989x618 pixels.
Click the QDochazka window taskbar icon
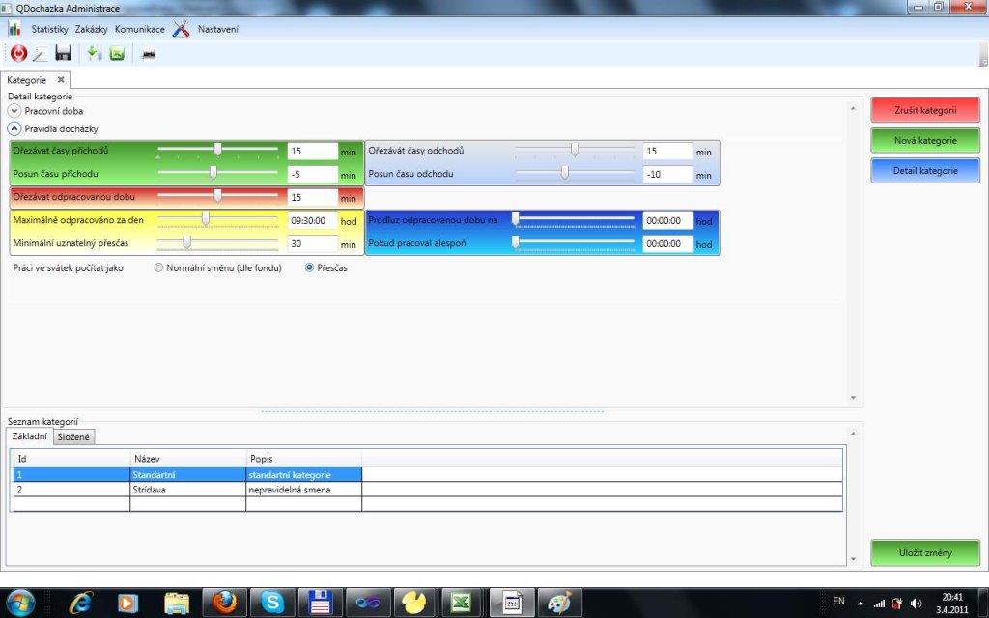[x=512, y=603]
